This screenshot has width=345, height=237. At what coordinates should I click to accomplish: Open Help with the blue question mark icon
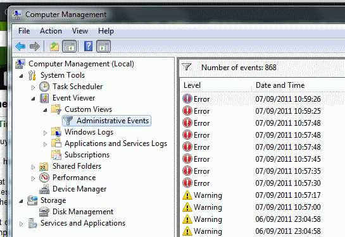point(88,46)
